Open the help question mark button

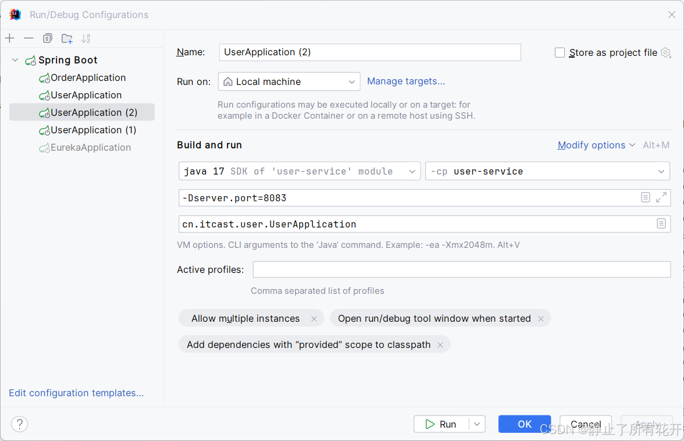coord(20,424)
